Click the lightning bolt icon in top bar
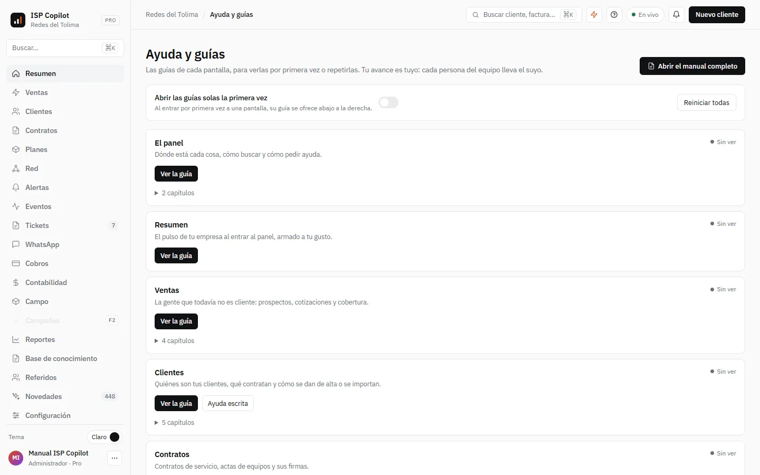 tap(594, 15)
